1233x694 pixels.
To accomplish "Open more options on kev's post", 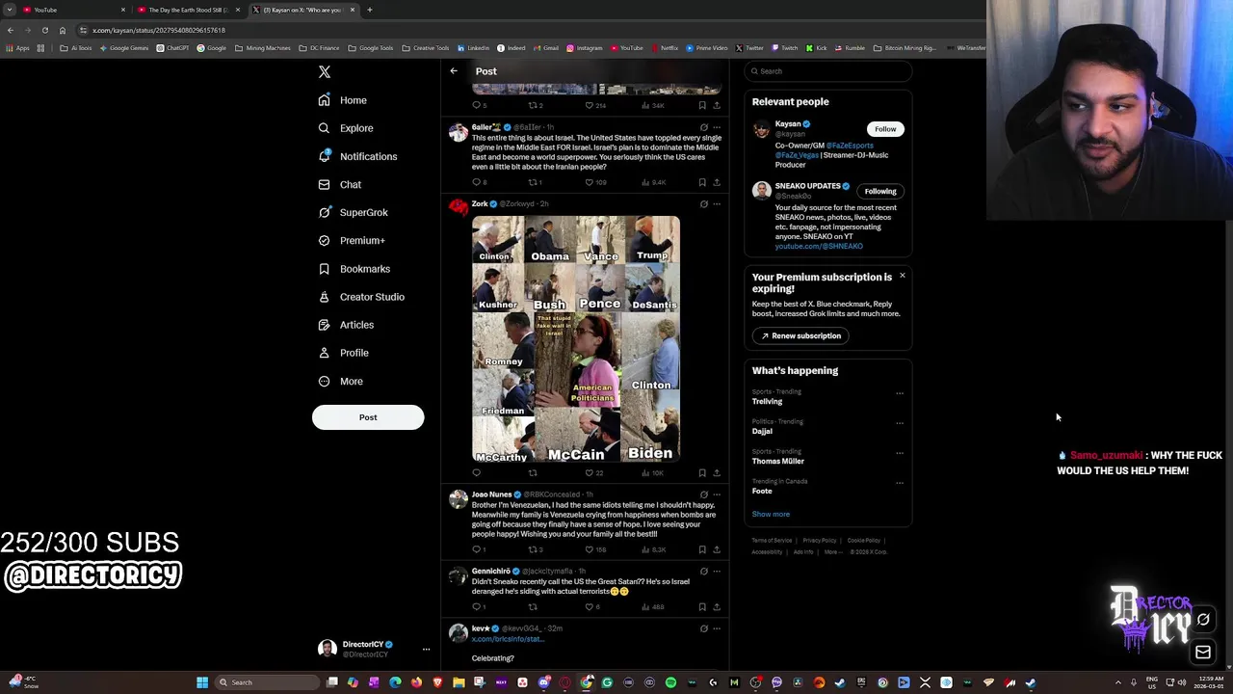I will [717, 628].
